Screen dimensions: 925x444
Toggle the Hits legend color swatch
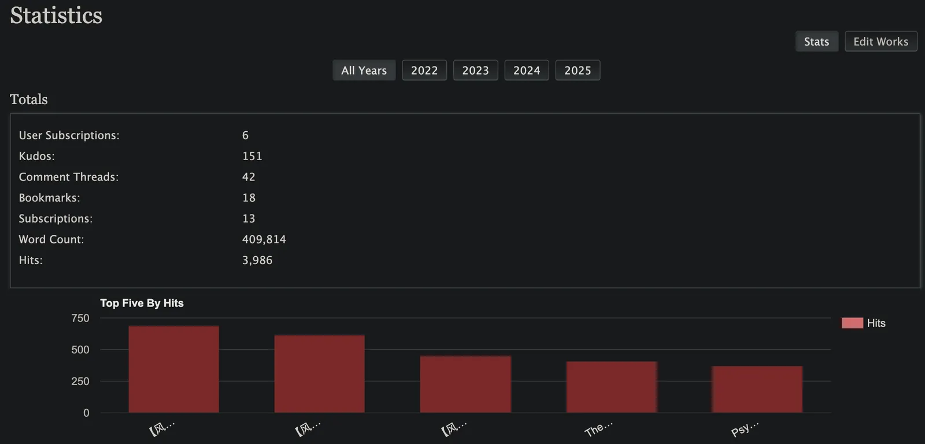pyautogui.click(x=852, y=323)
